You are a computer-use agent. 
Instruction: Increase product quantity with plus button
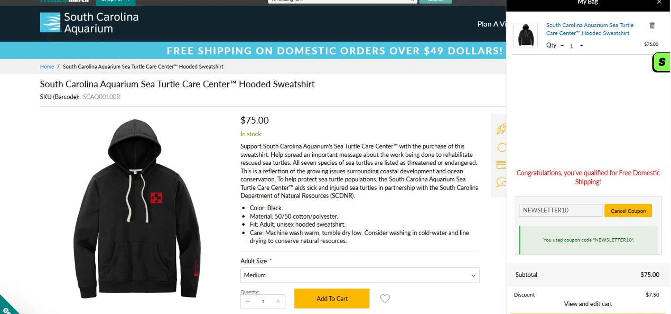pyautogui.click(x=278, y=301)
